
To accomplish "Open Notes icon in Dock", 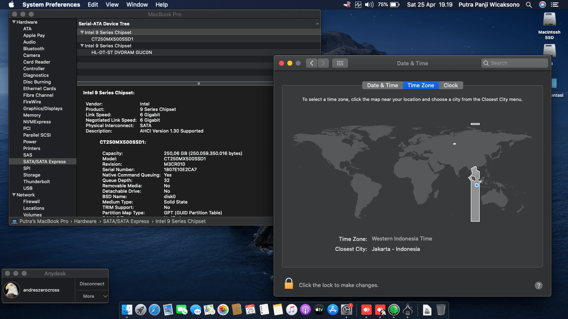I will point(278,309).
